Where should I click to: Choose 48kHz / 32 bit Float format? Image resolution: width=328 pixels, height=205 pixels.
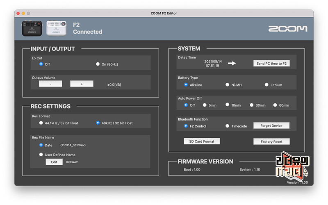coord(98,123)
